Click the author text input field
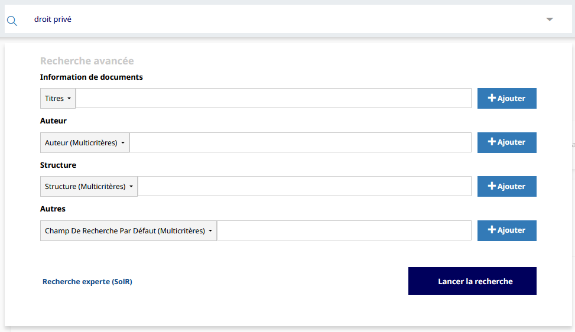 point(300,142)
